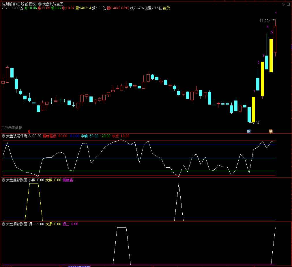Click the 11.09 high price label on chart
Viewport: 292px width, 267px height.
click(264, 21)
